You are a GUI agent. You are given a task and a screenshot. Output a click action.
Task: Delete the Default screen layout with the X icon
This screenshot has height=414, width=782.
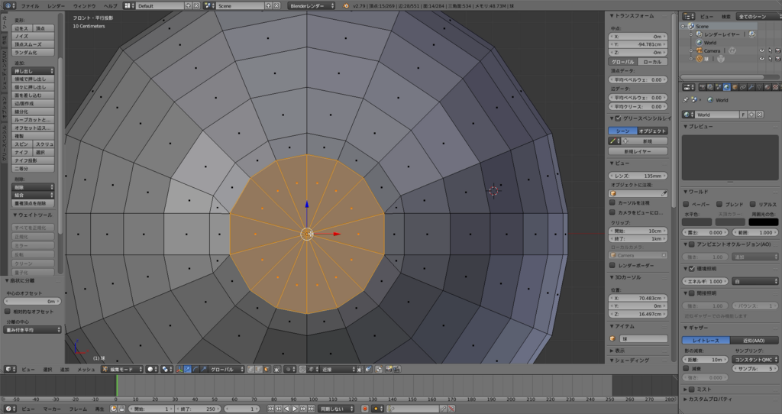tap(196, 5)
